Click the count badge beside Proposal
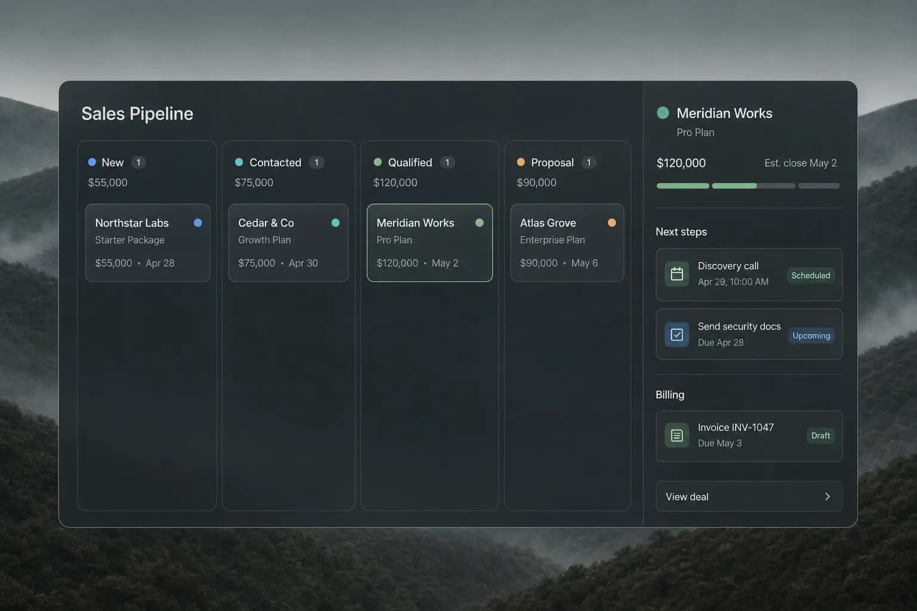The height and width of the screenshot is (611, 917). click(x=589, y=162)
